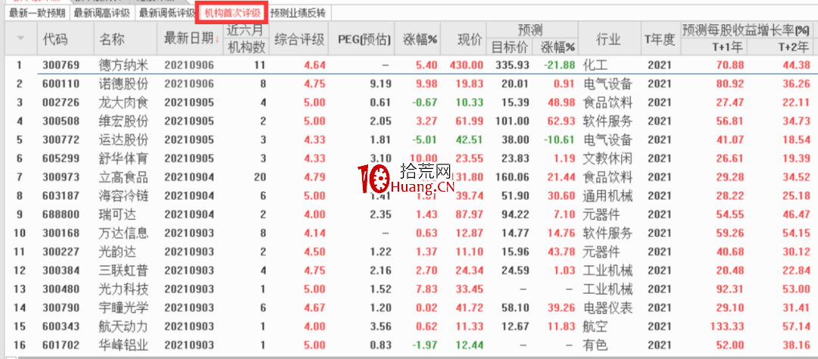
Task: Select stock name 龙大肉食
Action: (123, 102)
